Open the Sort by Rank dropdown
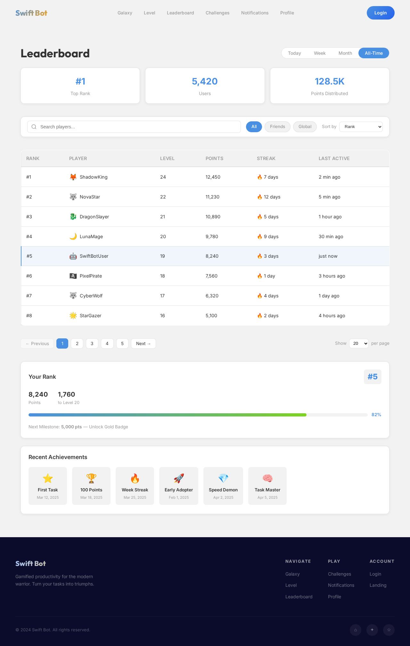Image resolution: width=410 pixels, height=646 pixels. point(361,127)
